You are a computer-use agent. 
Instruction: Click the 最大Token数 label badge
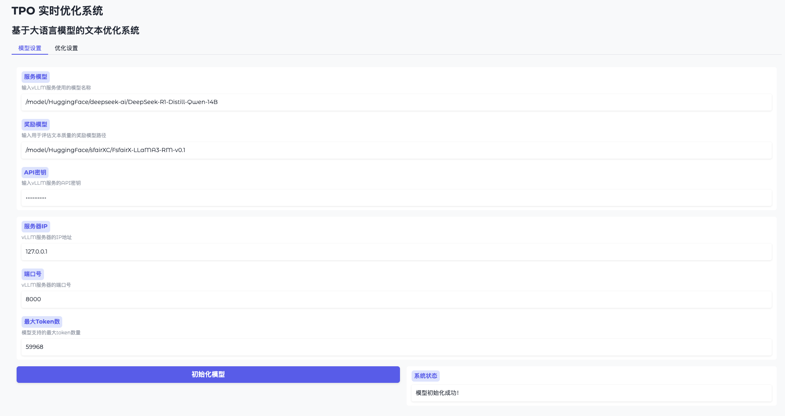41,322
